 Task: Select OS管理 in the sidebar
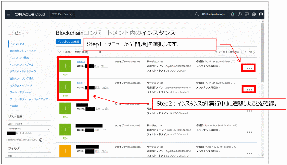(13, 106)
